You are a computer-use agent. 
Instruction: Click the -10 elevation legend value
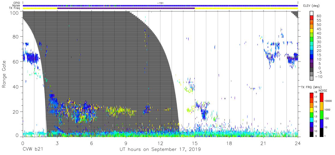coord(319,77)
